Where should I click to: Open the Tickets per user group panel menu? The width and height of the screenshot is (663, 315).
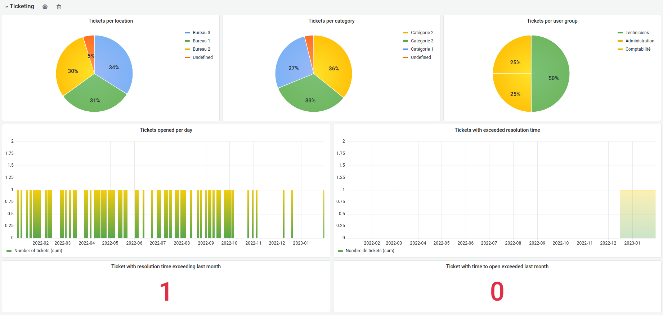(x=552, y=21)
